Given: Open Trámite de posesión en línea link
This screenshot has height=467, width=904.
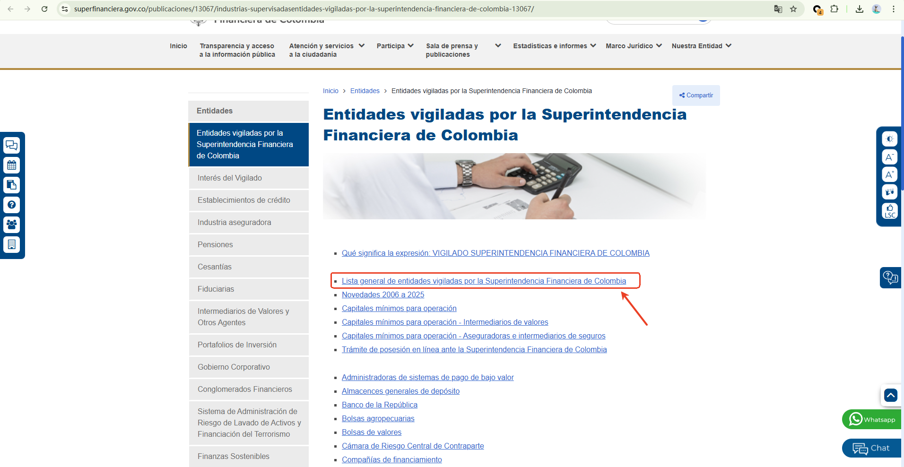Looking at the screenshot, I should (474, 350).
